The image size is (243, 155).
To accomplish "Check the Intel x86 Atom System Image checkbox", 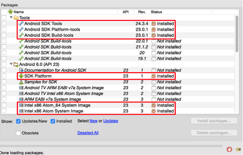I will 4,111.
